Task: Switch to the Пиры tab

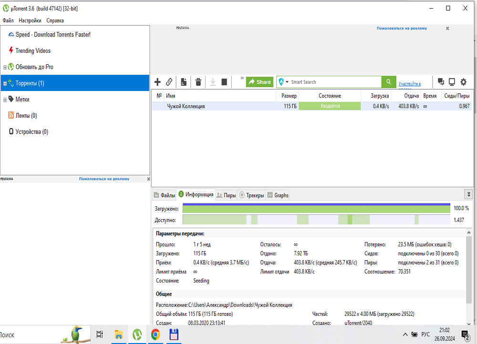Action: click(226, 195)
